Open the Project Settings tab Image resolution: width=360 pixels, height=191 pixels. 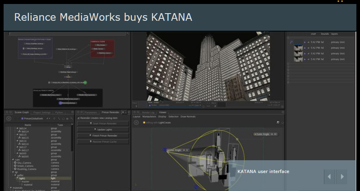coord(42,113)
